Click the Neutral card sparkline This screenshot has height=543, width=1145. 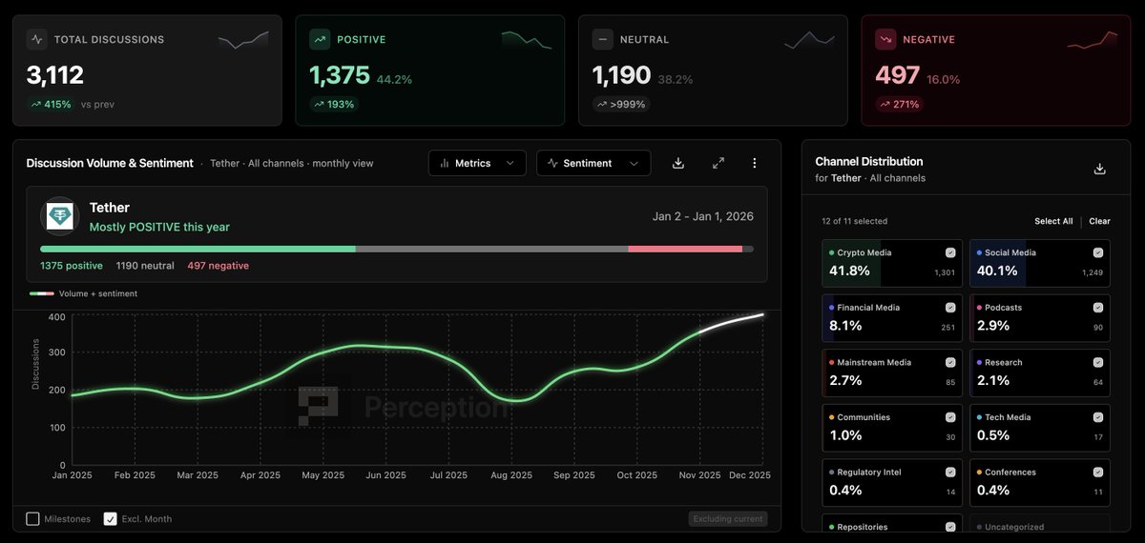click(x=810, y=40)
